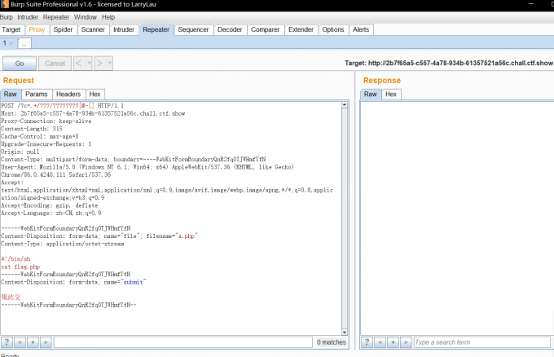Click the '0 matches' label
Screen dimensions: 554x357
tap(332, 342)
